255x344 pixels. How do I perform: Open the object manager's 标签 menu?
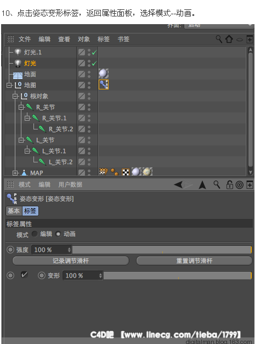[104, 40]
